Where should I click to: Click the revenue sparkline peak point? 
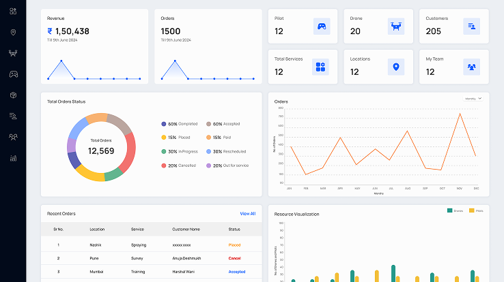click(61, 61)
